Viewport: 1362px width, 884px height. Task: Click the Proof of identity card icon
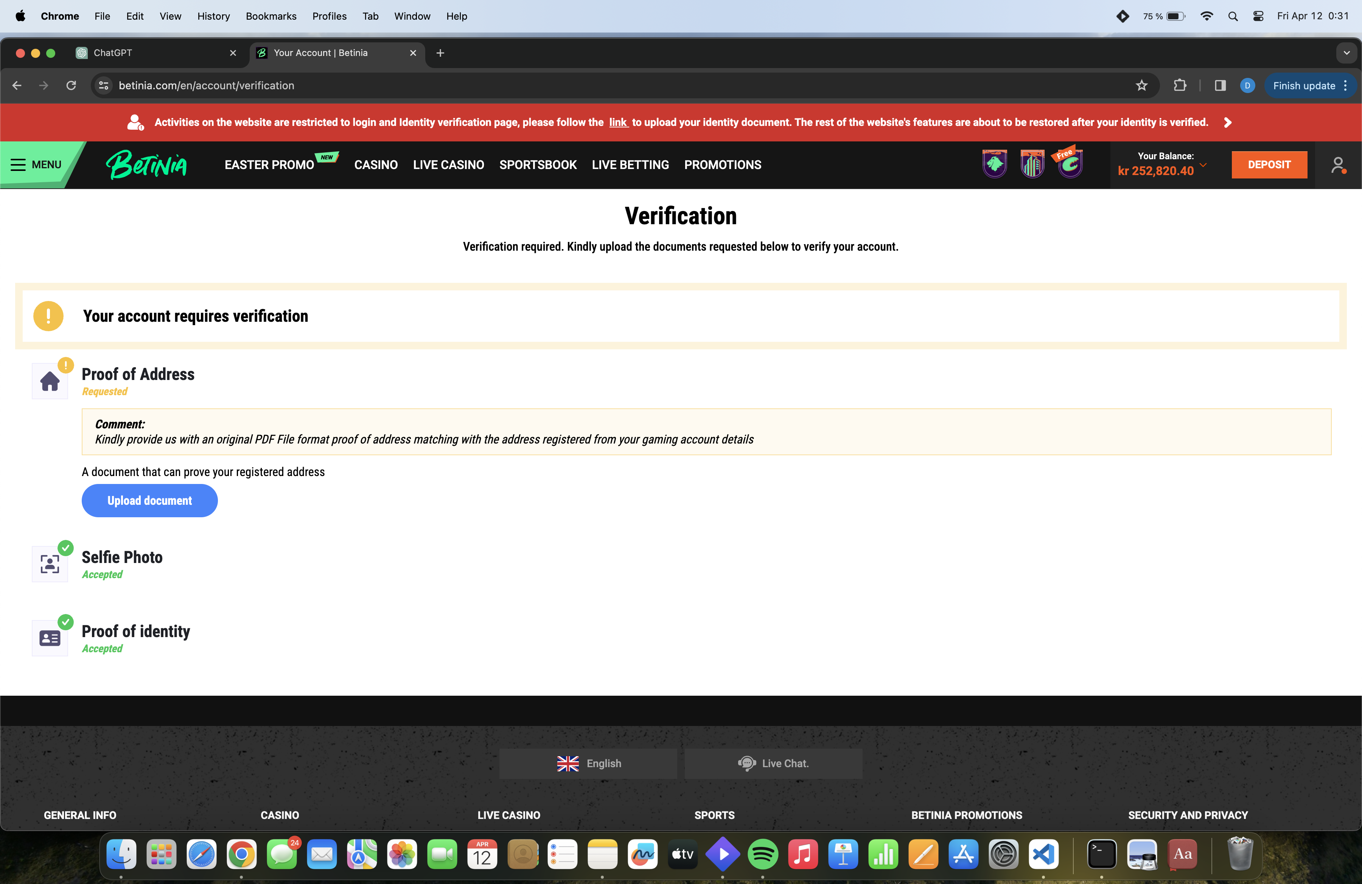click(x=50, y=638)
